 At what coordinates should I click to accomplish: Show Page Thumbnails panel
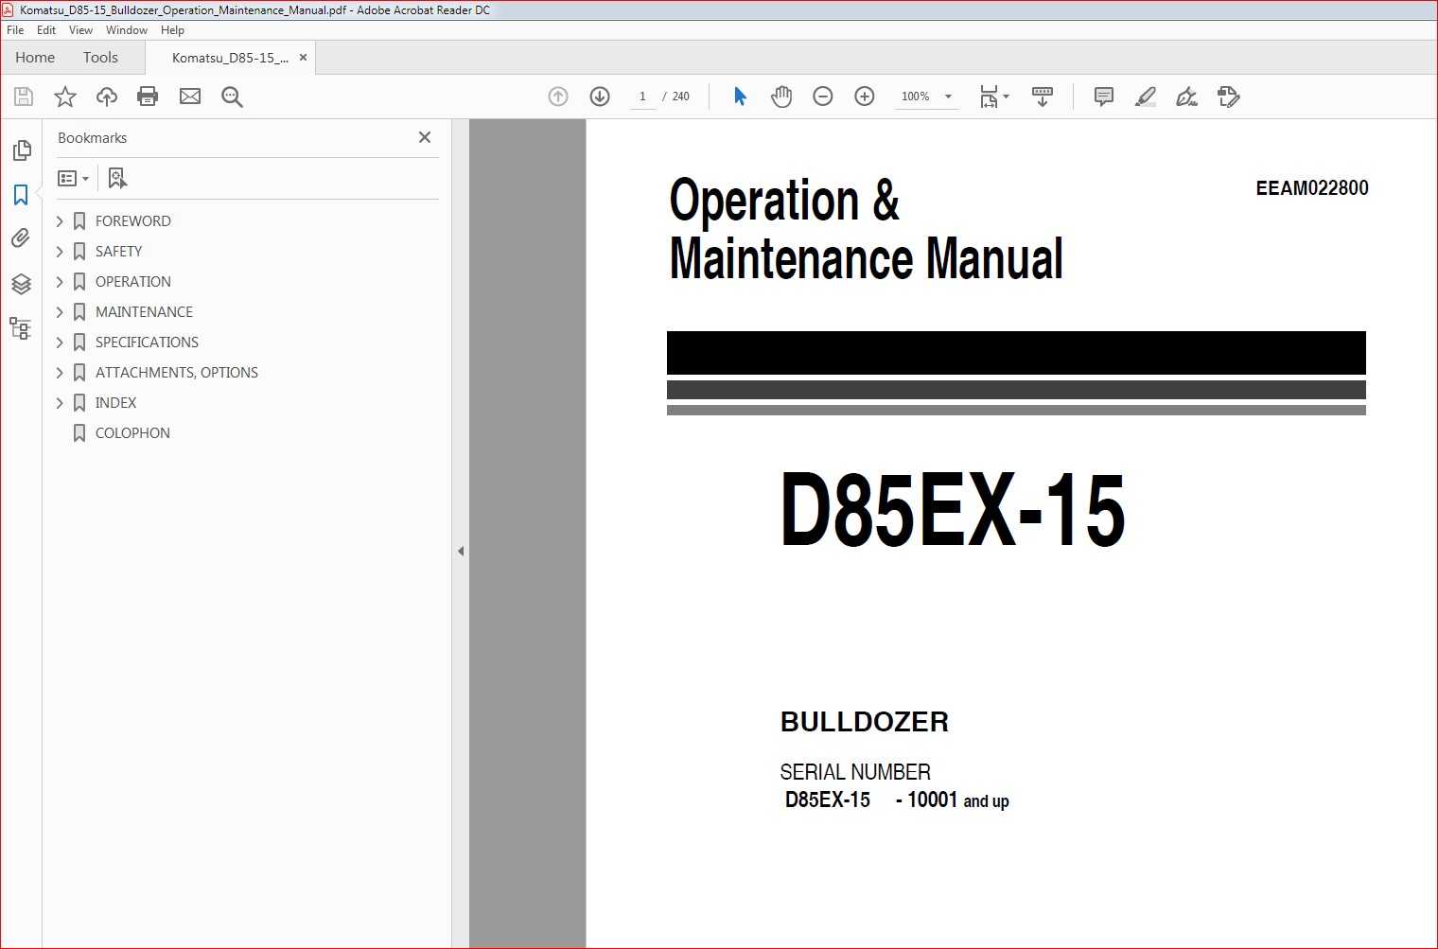coord(21,150)
